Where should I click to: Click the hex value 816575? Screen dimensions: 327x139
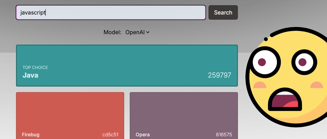coord(224,135)
